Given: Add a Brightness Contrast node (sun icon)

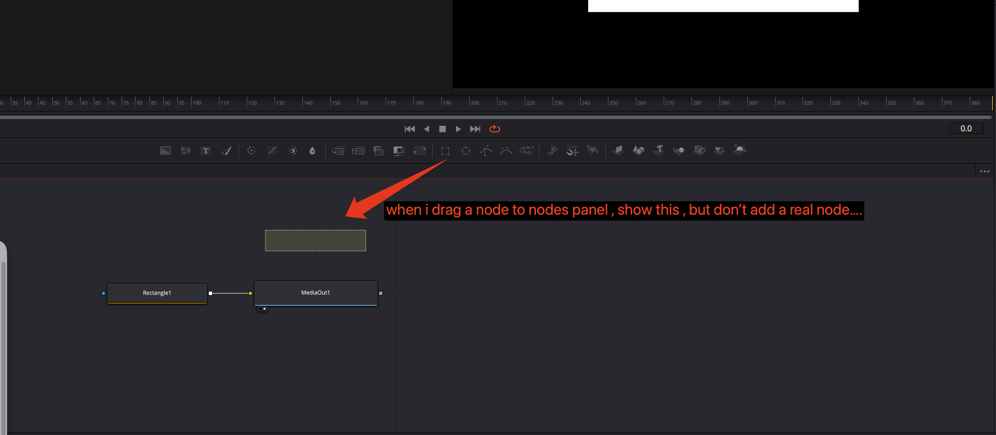Looking at the screenshot, I should tap(293, 151).
